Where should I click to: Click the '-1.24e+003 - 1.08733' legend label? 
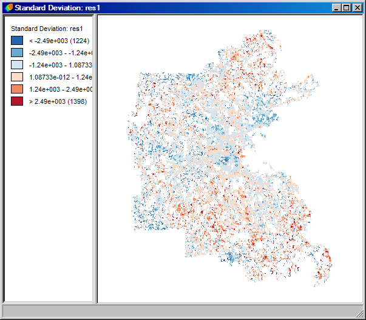click(61, 65)
